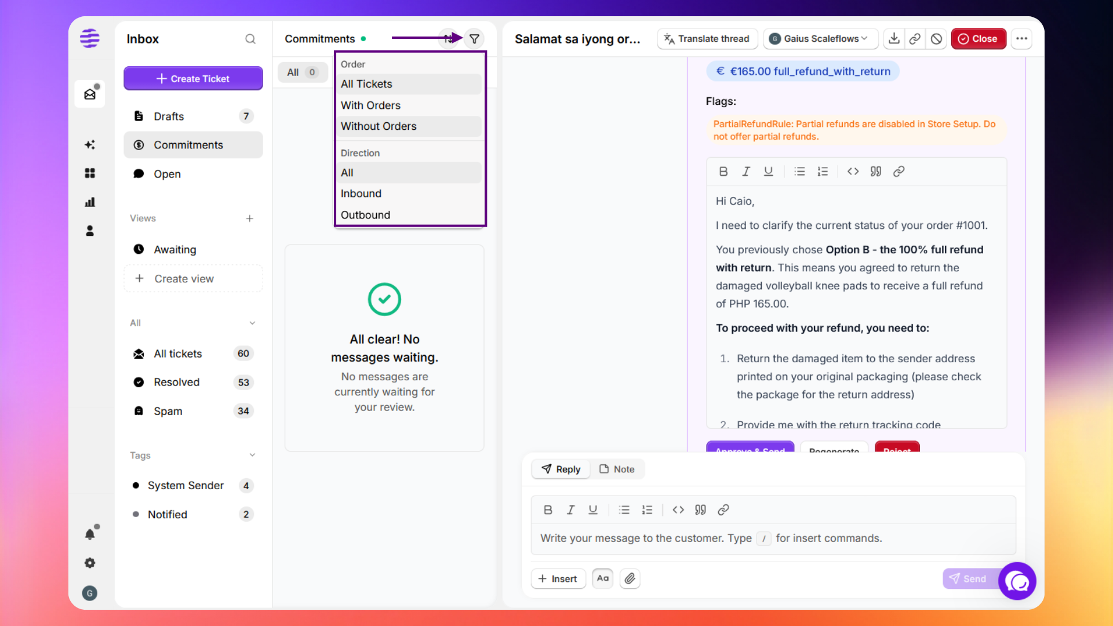
Task: Open the filter funnel icon in Commitments
Action: click(474, 39)
